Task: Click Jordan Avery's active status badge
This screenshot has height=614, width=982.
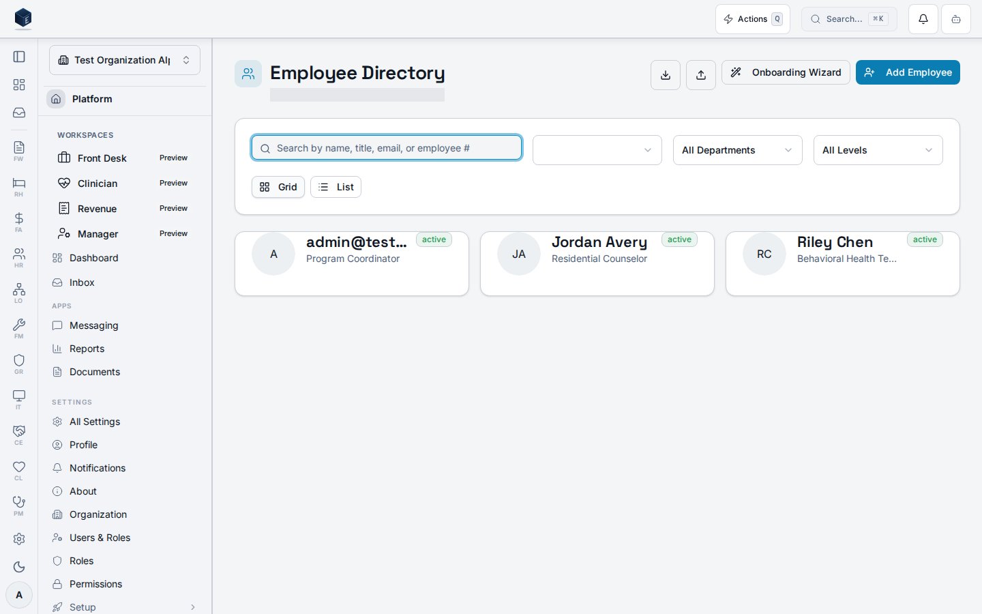Action: pos(679,239)
